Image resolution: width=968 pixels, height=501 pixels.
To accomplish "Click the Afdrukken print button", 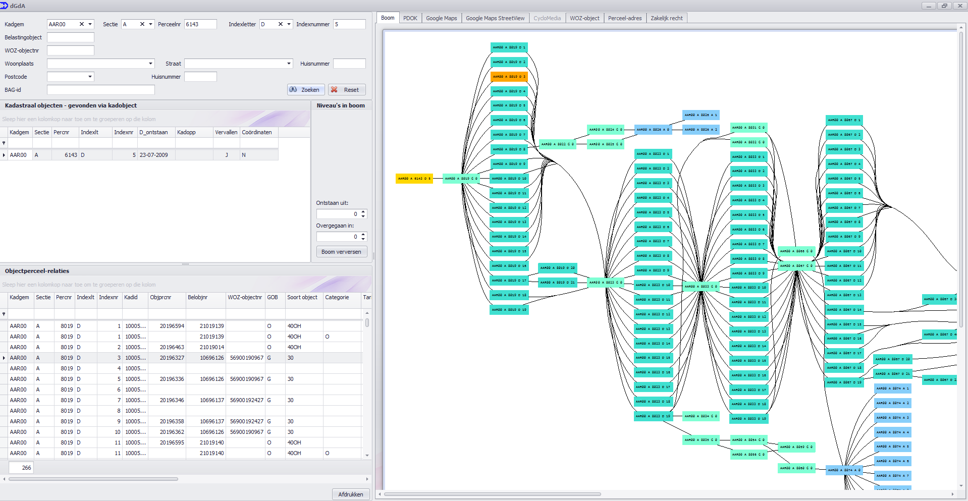I will point(351,494).
